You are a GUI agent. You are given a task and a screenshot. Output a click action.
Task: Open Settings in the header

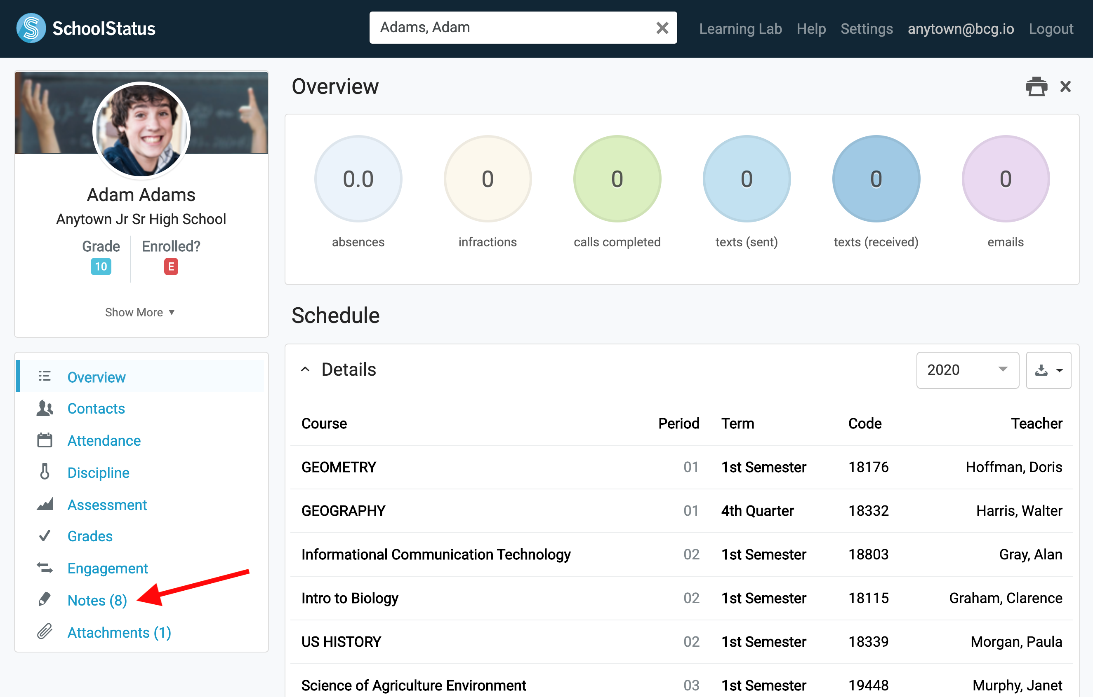[867, 28]
